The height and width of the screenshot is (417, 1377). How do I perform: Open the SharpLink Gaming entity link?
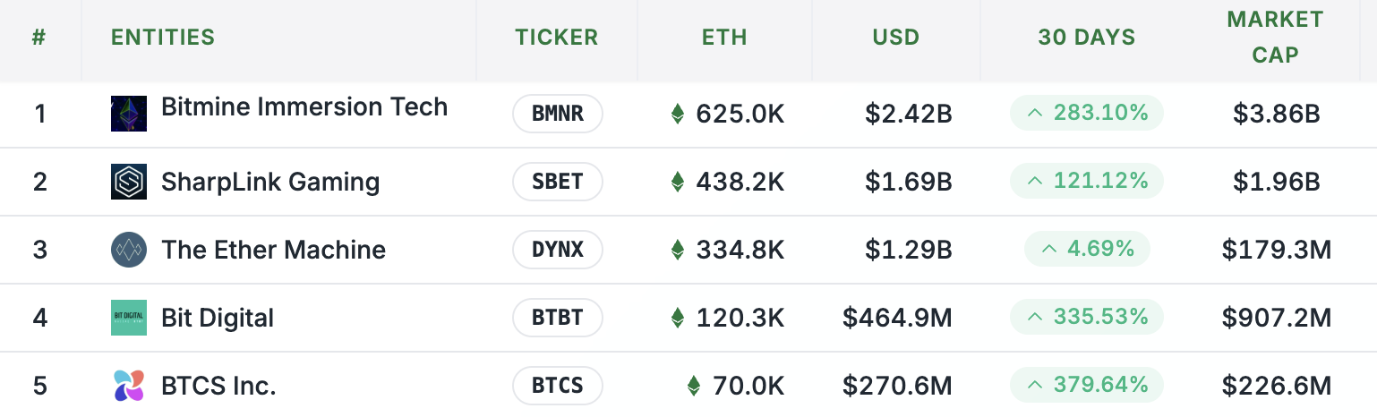pos(270,182)
